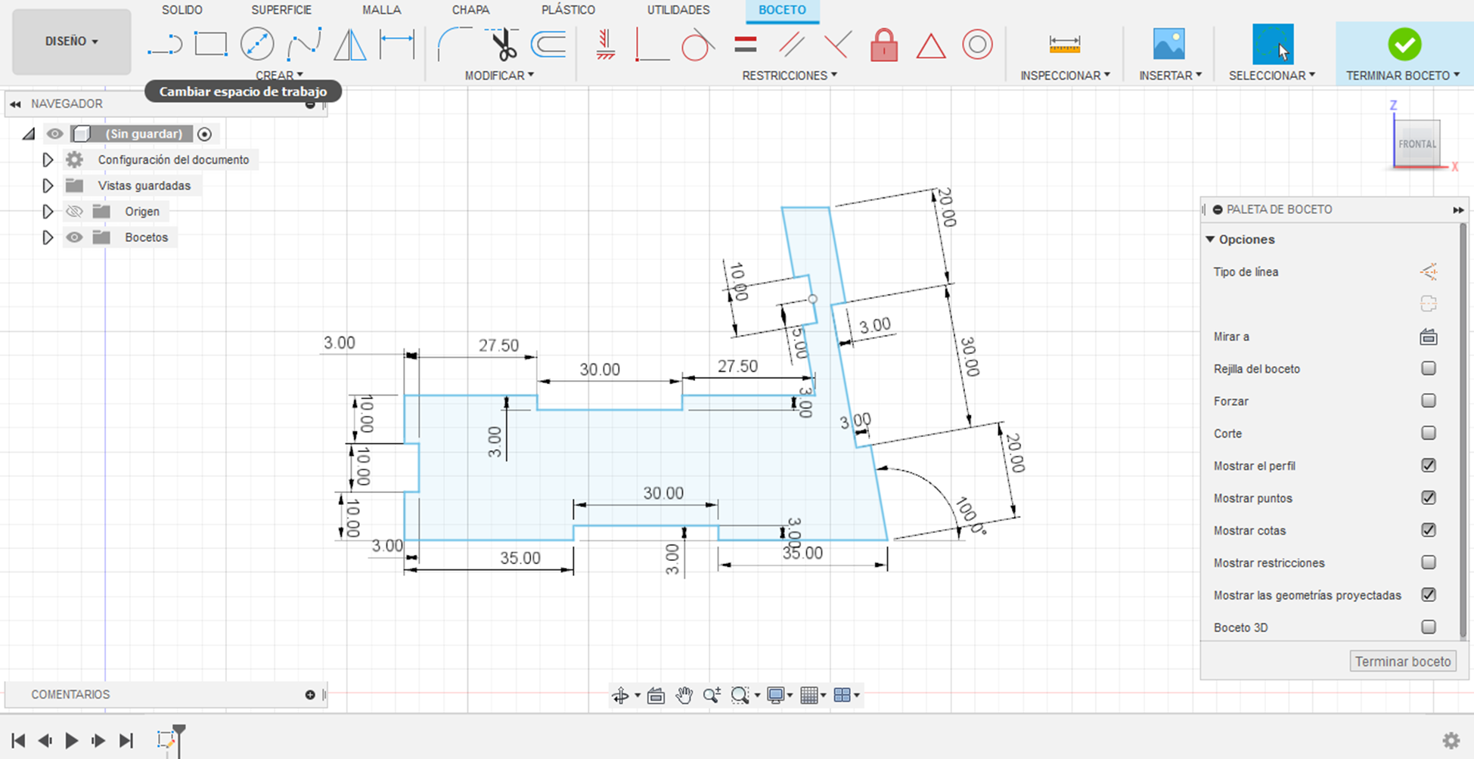Select the sketch feature in the timeline
1474x759 pixels.
point(166,739)
